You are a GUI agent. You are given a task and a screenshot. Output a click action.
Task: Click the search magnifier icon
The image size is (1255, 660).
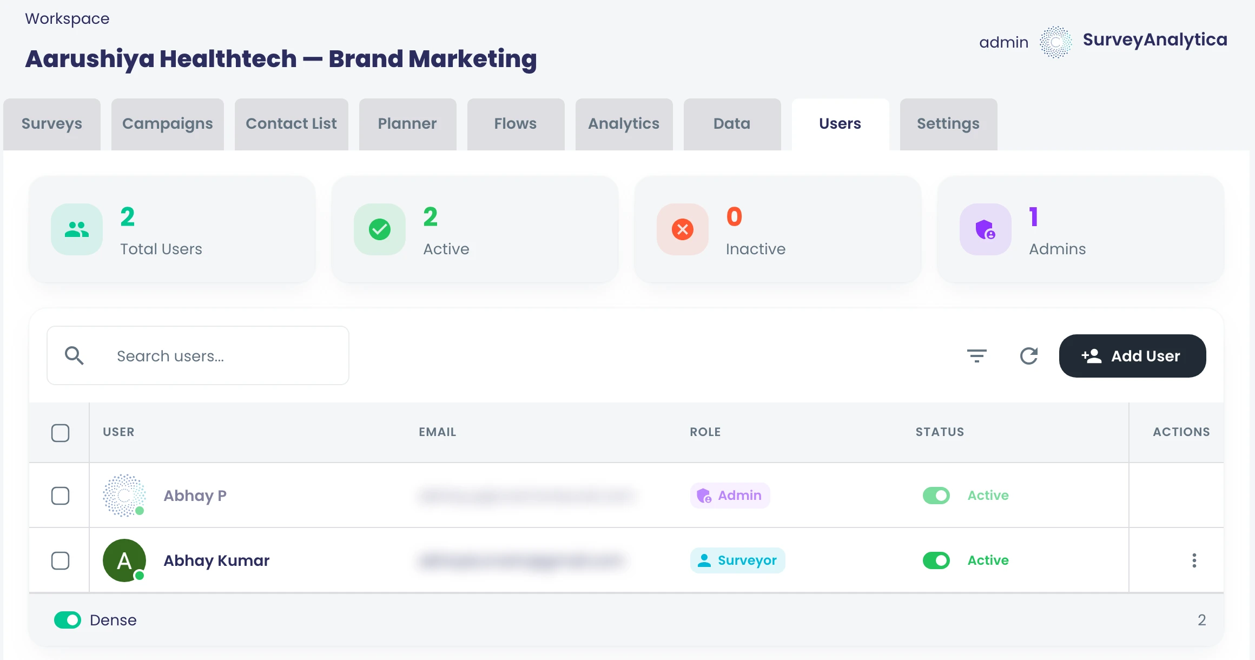(x=74, y=356)
